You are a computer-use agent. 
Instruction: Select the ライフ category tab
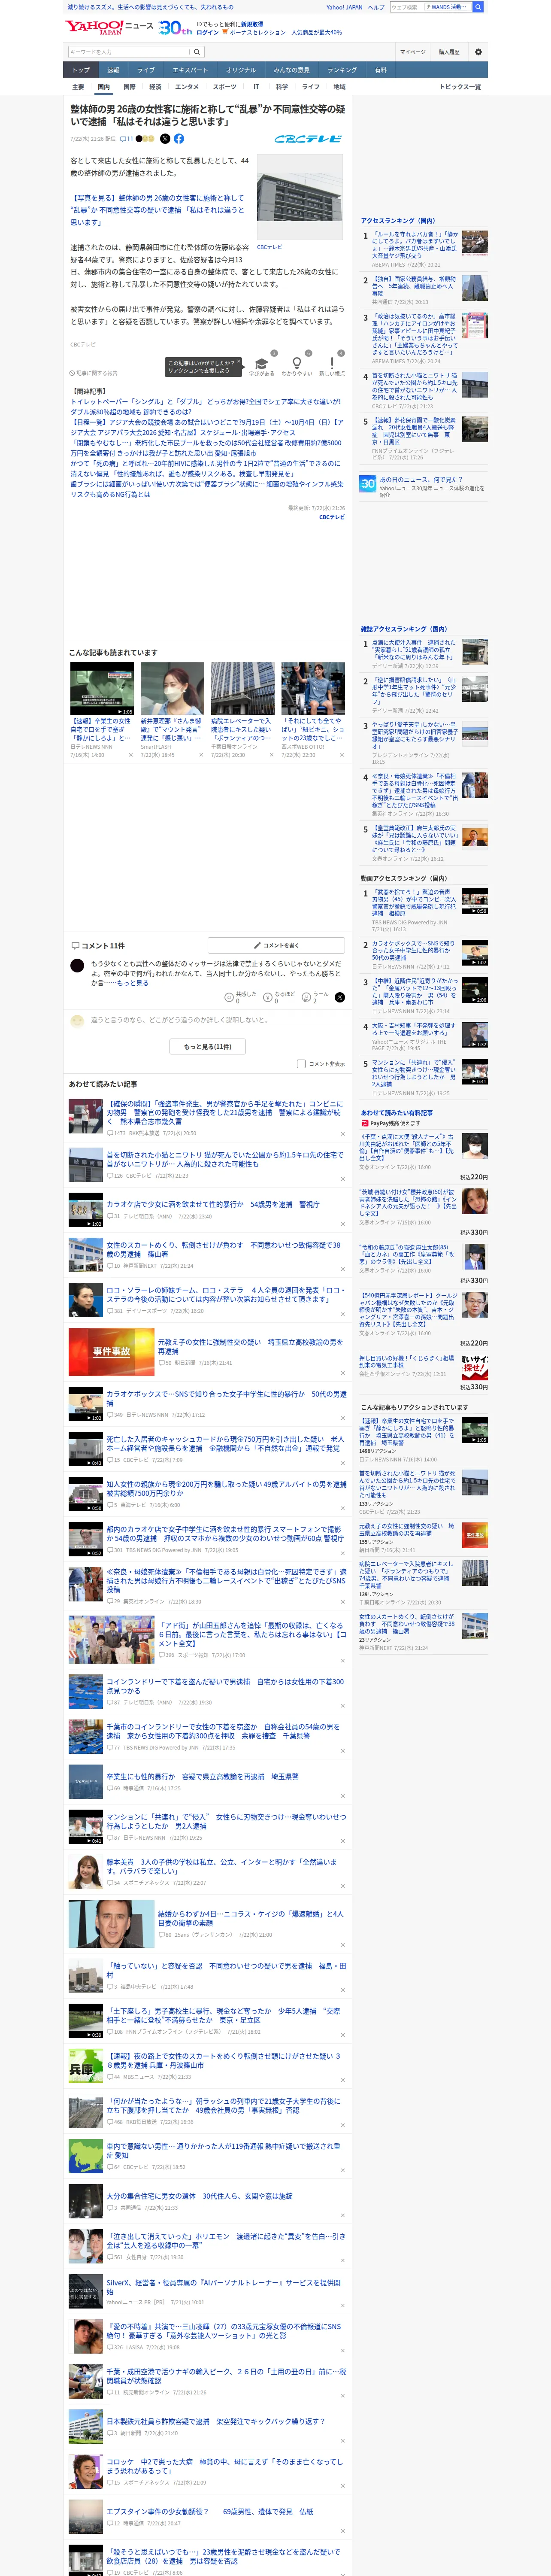coord(311,87)
